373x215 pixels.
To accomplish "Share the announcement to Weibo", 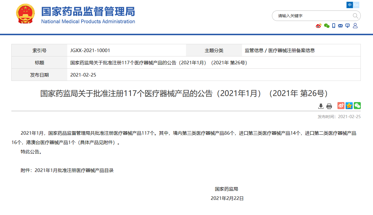I will click(341, 106).
